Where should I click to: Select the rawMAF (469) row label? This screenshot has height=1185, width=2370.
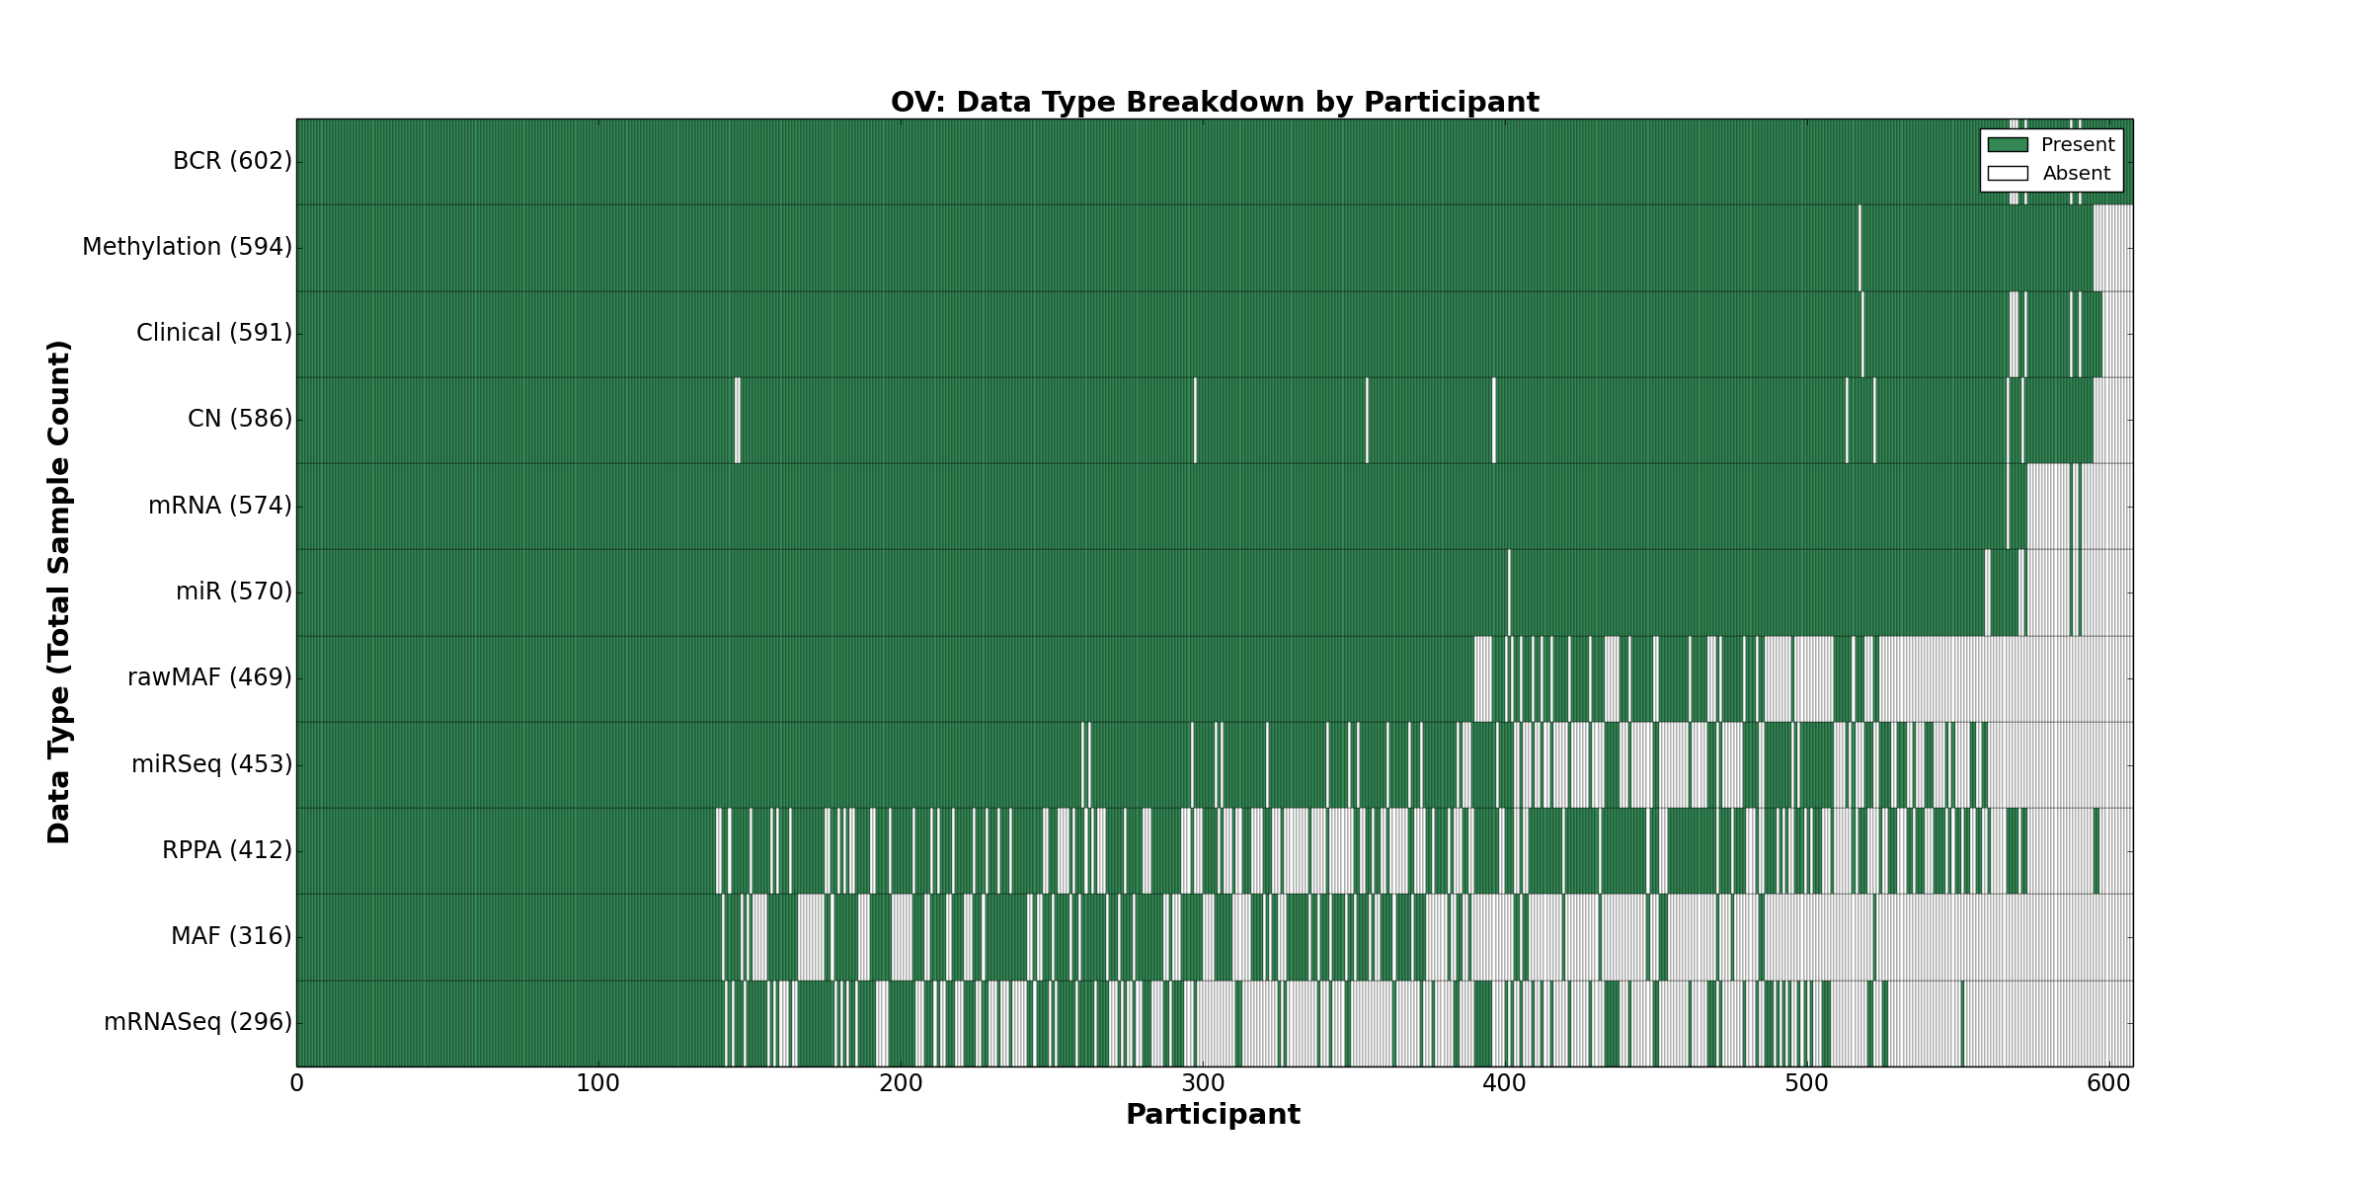(x=209, y=677)
